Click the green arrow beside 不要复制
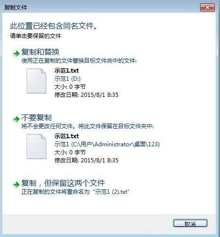The width and height of the screenshot is (220, 237). [x=16, y=119]
